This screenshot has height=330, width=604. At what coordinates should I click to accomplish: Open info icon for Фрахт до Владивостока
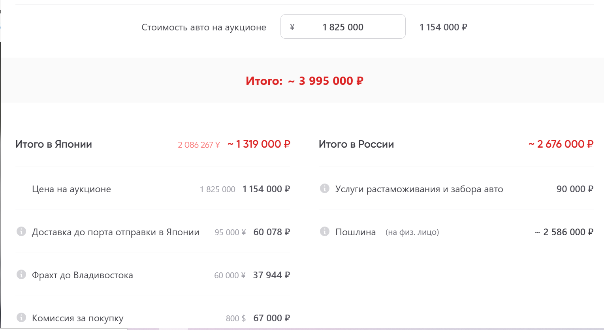point(21,274)
